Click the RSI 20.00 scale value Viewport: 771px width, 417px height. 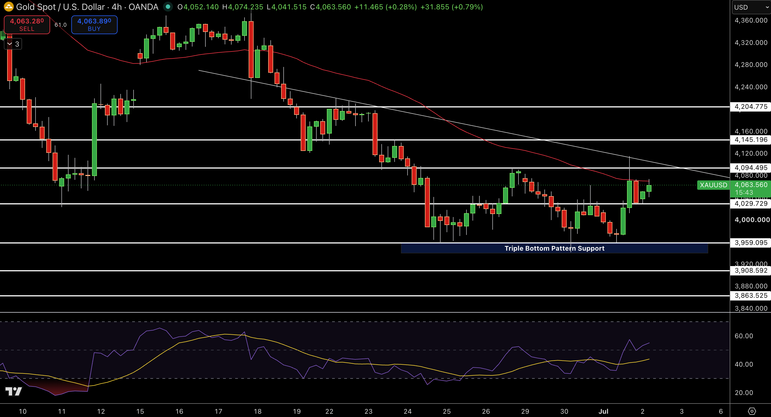coord(744,393)
